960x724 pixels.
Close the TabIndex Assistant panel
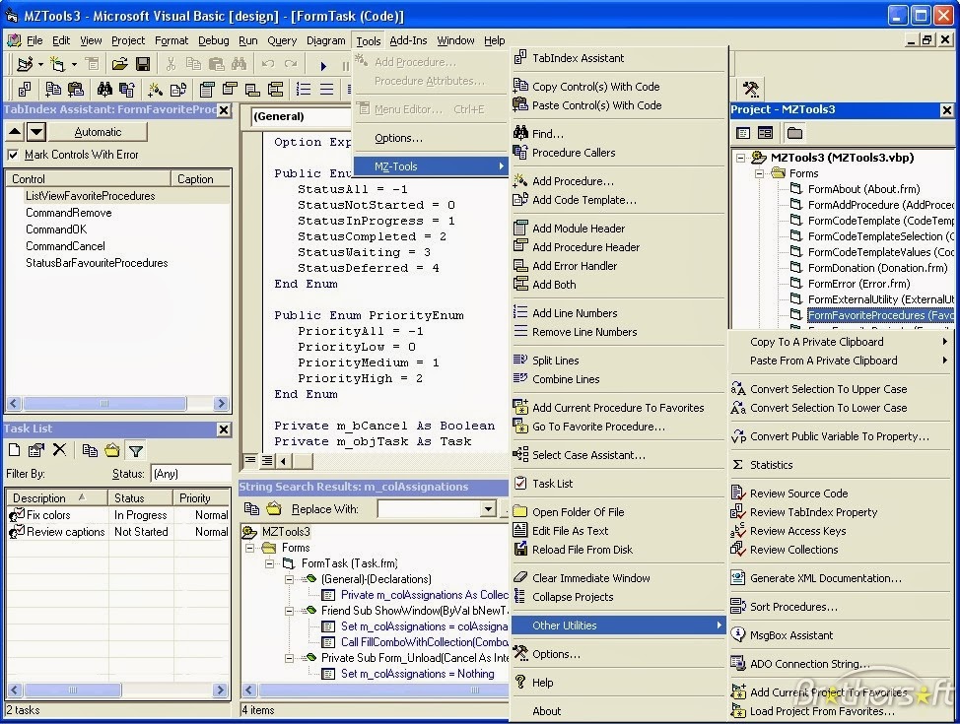(x=224, y=110)
